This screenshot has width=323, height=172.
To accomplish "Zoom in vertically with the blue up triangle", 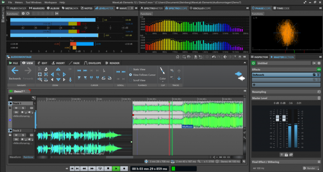I will tap(58, 69).
